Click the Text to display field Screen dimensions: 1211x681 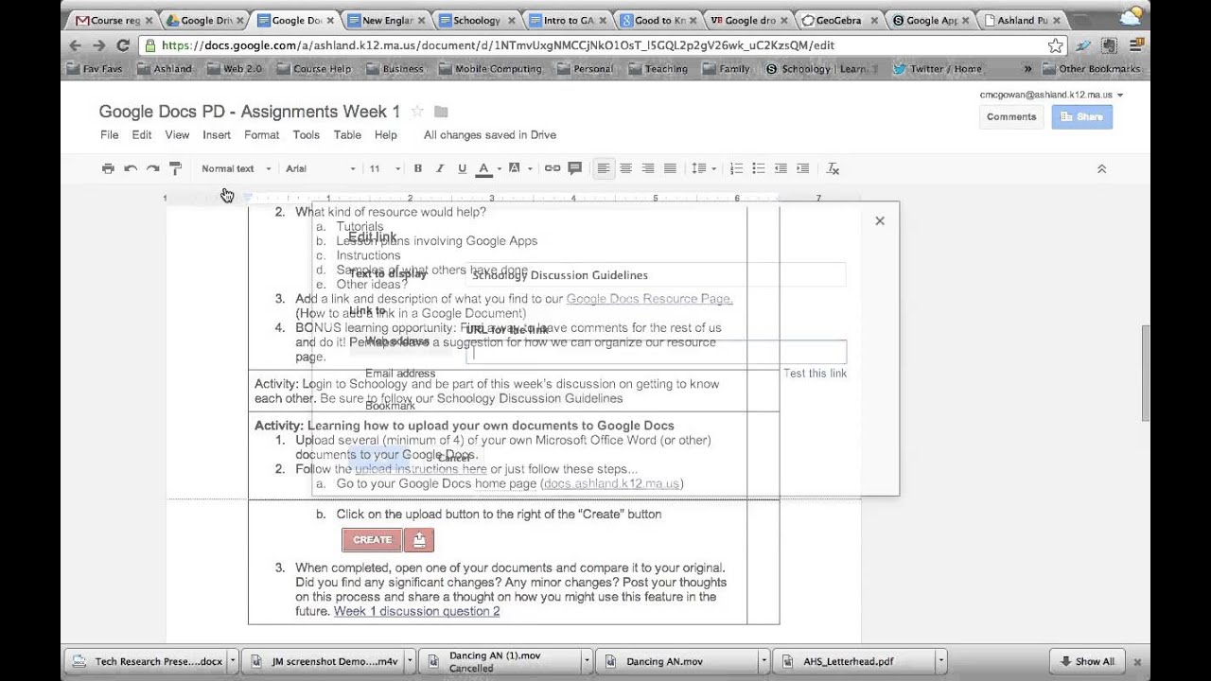657,275
